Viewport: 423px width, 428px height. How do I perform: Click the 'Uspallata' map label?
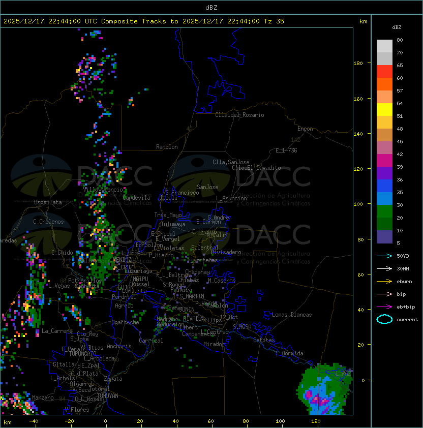point(48,202)
